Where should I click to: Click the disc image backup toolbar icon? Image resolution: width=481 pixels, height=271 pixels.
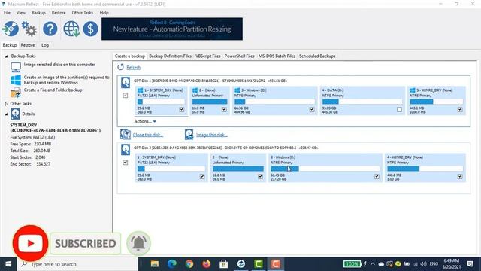(x=10, y=29)
